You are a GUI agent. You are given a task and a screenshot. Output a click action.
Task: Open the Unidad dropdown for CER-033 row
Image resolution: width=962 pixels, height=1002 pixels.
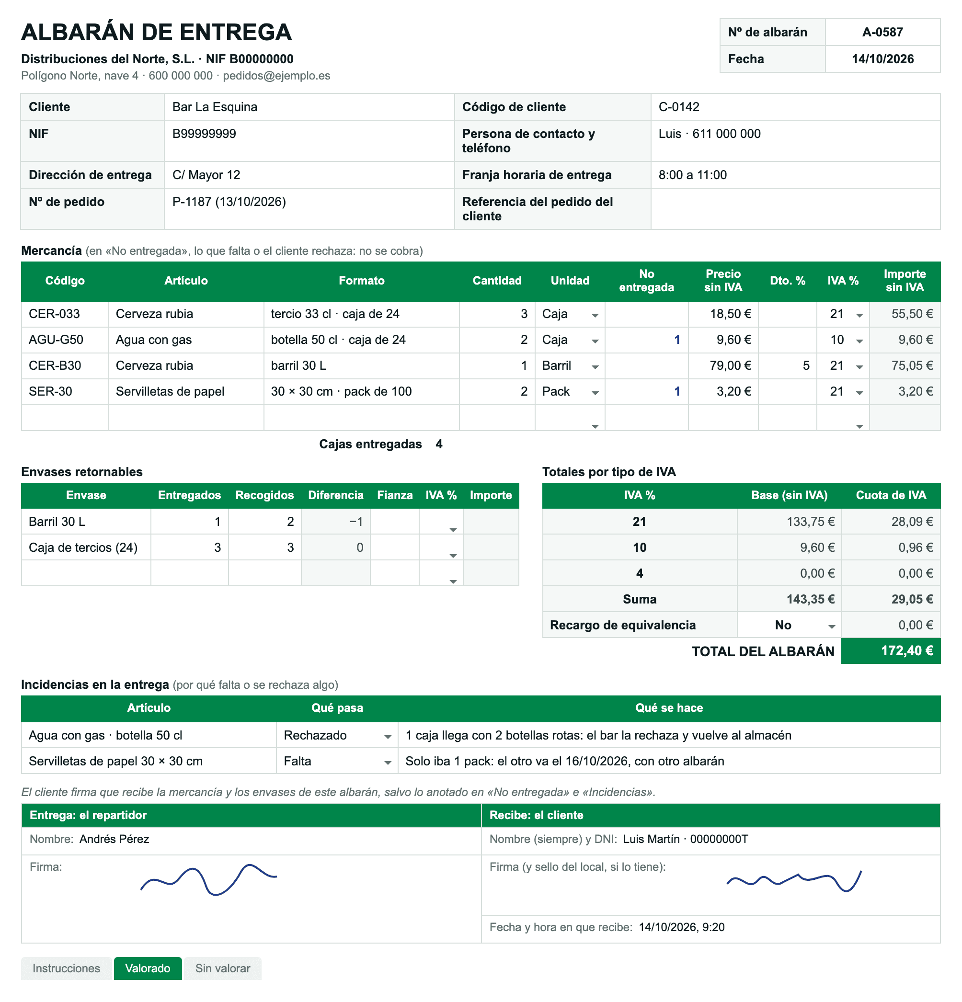(x=594, y=315)
